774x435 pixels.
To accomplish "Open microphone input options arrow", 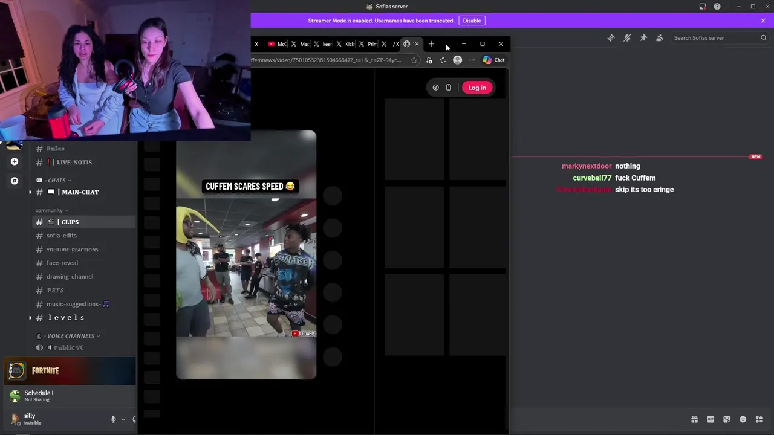I will coord(123,419).
